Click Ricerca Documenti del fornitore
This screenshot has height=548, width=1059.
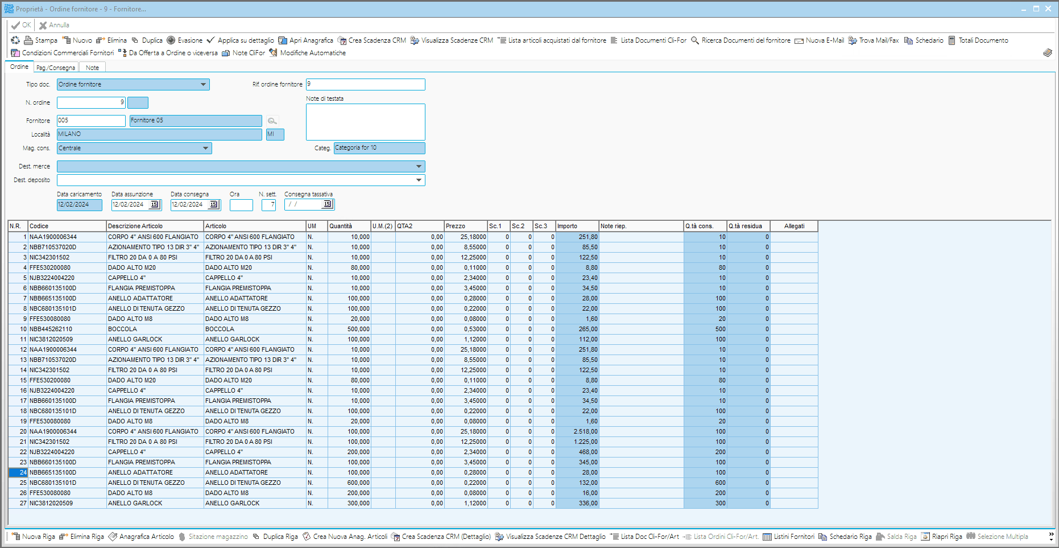coord(741,40)
